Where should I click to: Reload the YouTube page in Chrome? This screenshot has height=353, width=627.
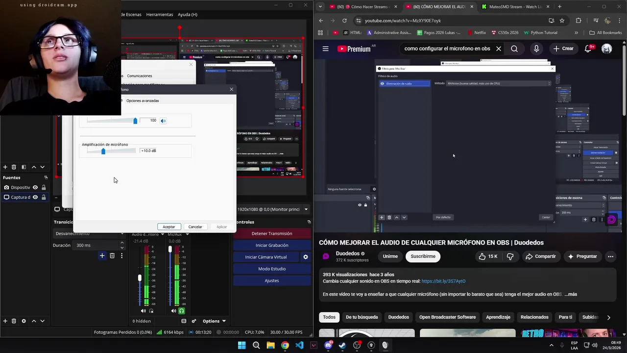(344, 21)
